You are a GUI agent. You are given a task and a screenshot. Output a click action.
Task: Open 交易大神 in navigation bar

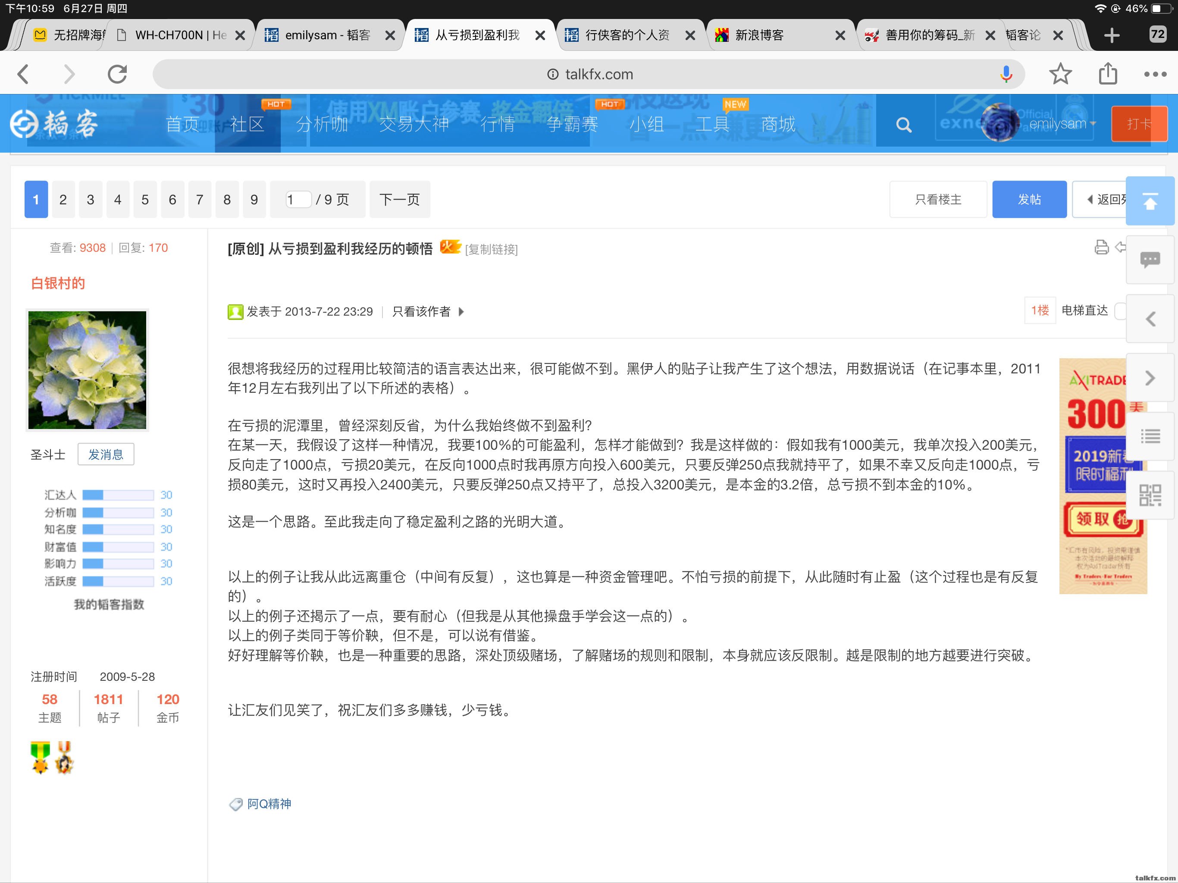pyautogui.click(x=414, y=124)
